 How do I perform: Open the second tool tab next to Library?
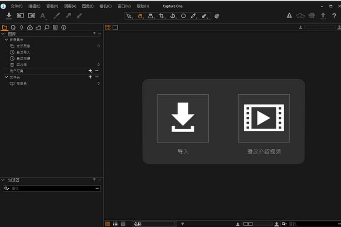(x=13, y=27)
